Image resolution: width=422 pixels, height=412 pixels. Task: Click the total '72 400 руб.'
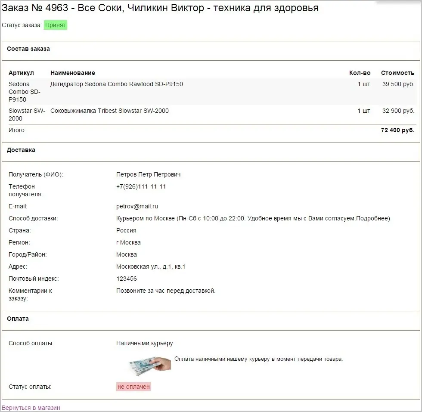[398, 130]
